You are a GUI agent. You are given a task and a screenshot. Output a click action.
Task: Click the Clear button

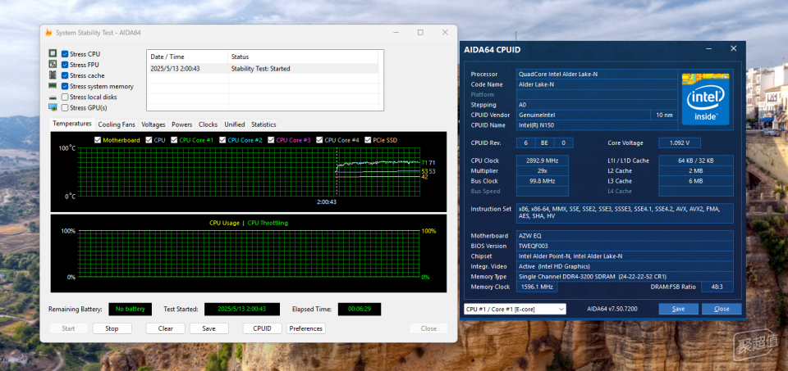(165, 328)
